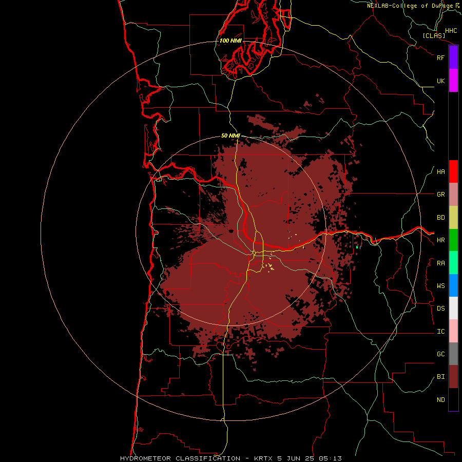Click the 05:13 timestamp
Viewport: 462px width, 462px height.
pos(332,458)
